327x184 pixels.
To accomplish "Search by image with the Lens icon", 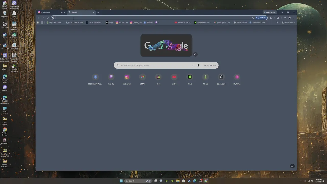I will coord(198,65).
